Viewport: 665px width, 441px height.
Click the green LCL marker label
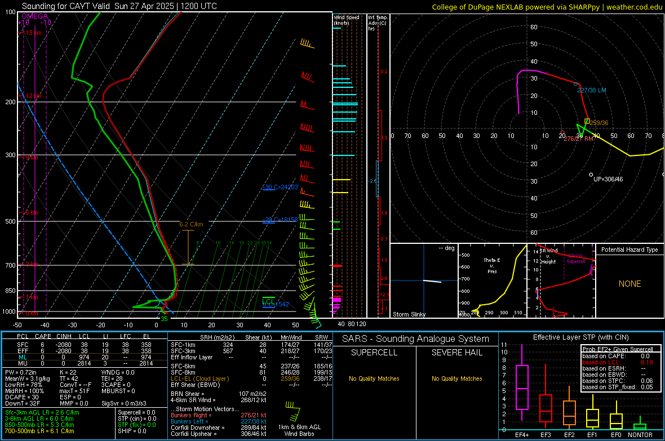coord(268,301)
